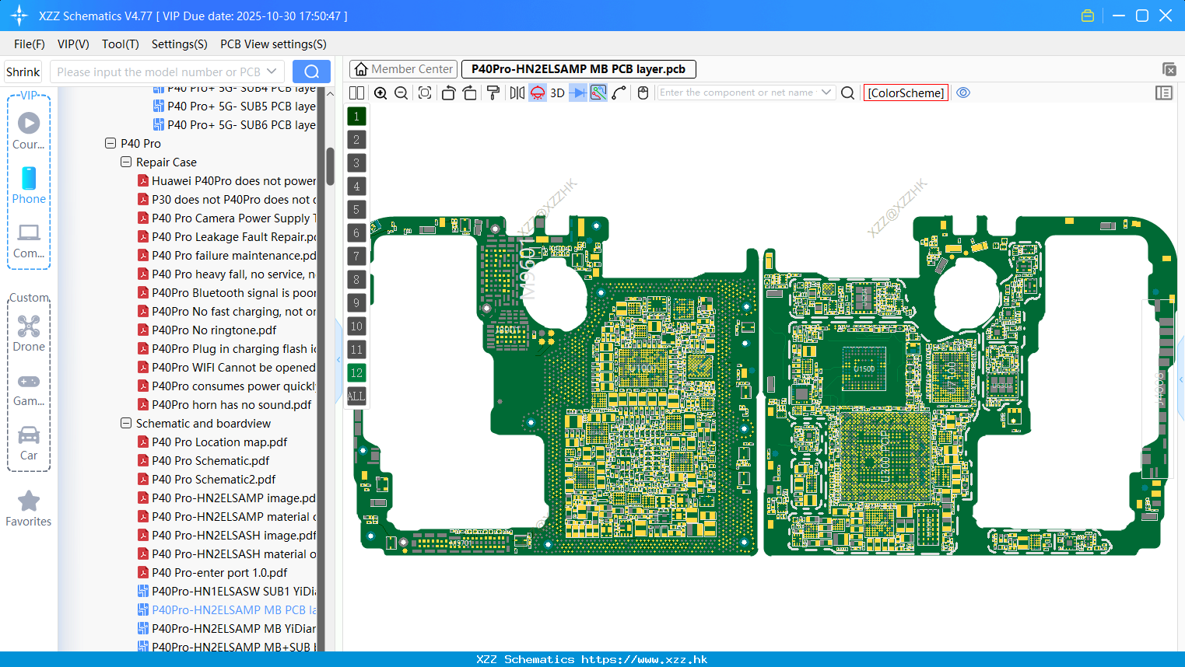Click the home icon on Member Center tab
The height and width of the screenshot is (667, 1185).
361,69
